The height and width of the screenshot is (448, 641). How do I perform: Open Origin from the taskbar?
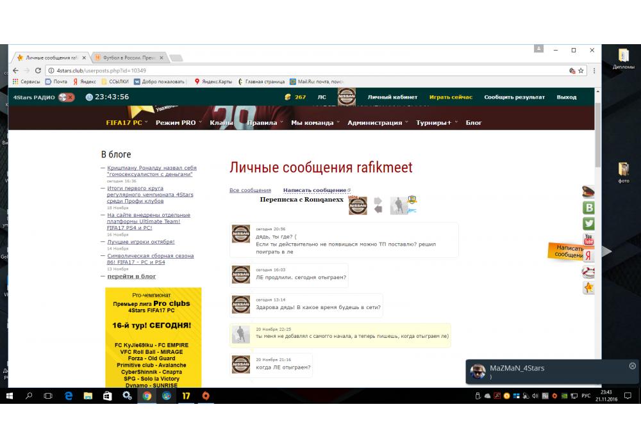pyautogui.click(x=206, y=396)
